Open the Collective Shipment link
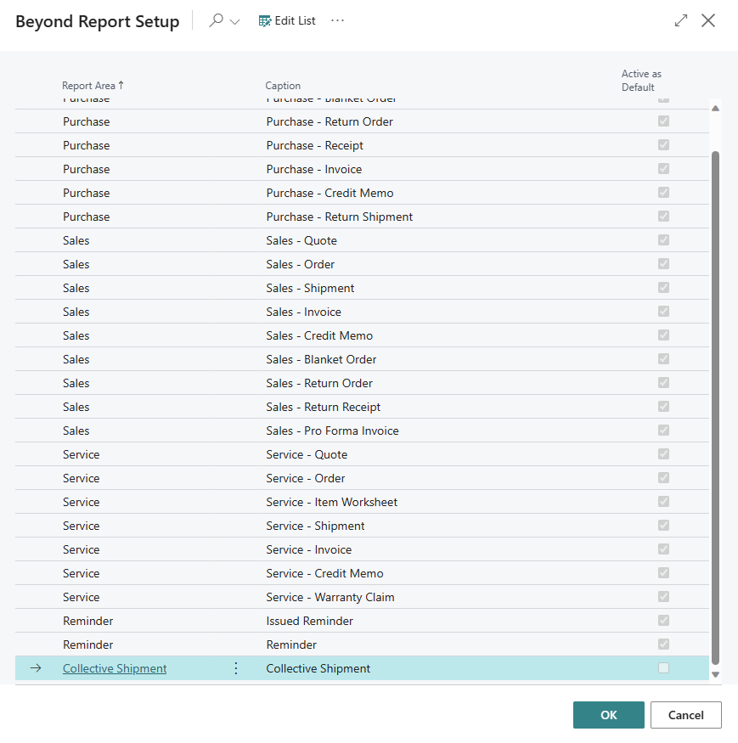Viewport: 738px width, 743px height. pos(115,668)
